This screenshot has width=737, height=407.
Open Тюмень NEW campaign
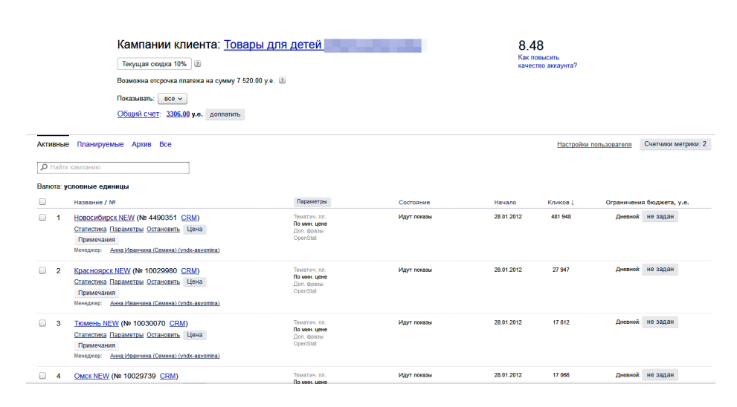tap(97, 323)
